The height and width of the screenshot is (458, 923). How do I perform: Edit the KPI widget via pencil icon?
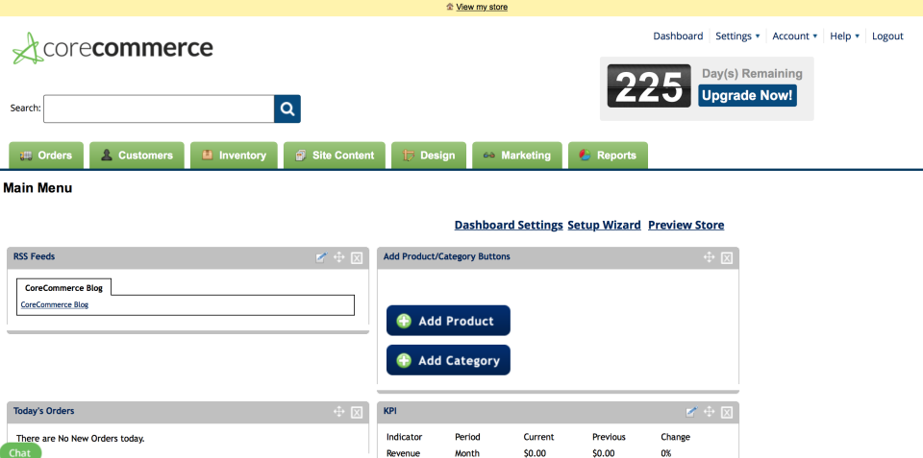point(691,412)
